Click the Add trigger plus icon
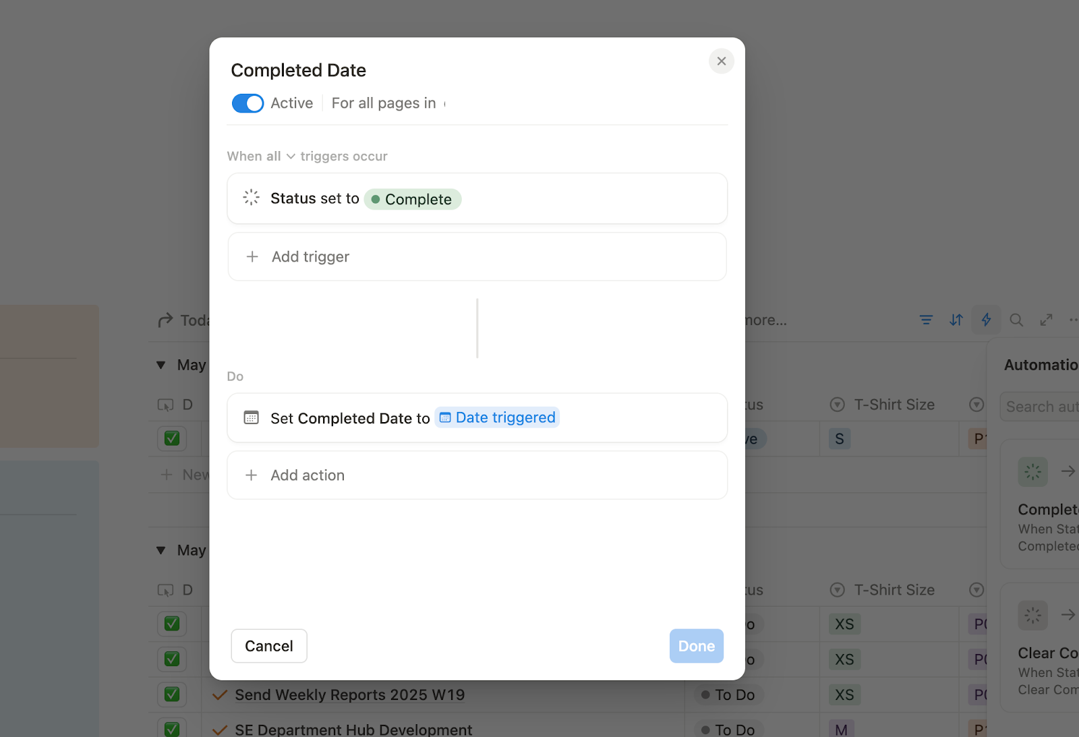Viewport: 1079px width, 737px height. pos(252,257)
